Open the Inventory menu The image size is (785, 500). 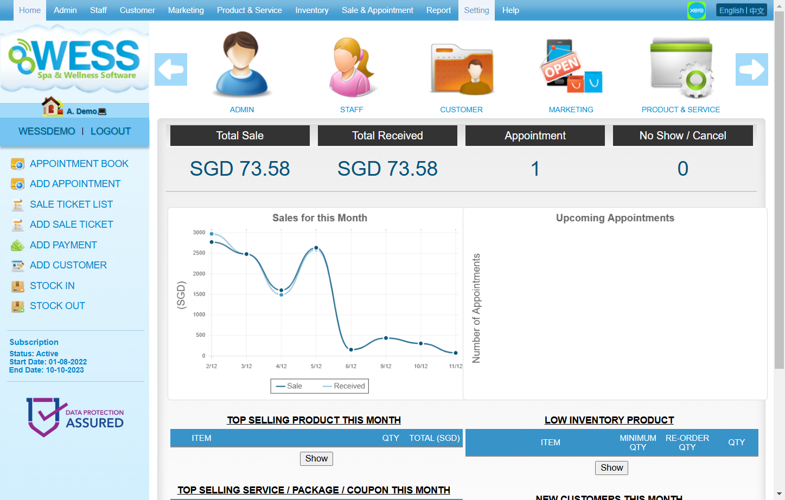(x=312, y=10)
